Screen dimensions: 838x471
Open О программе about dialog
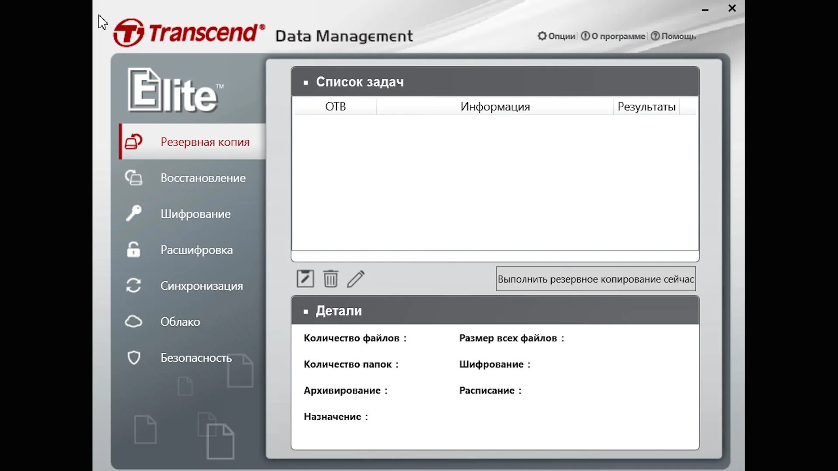[613, 36]
